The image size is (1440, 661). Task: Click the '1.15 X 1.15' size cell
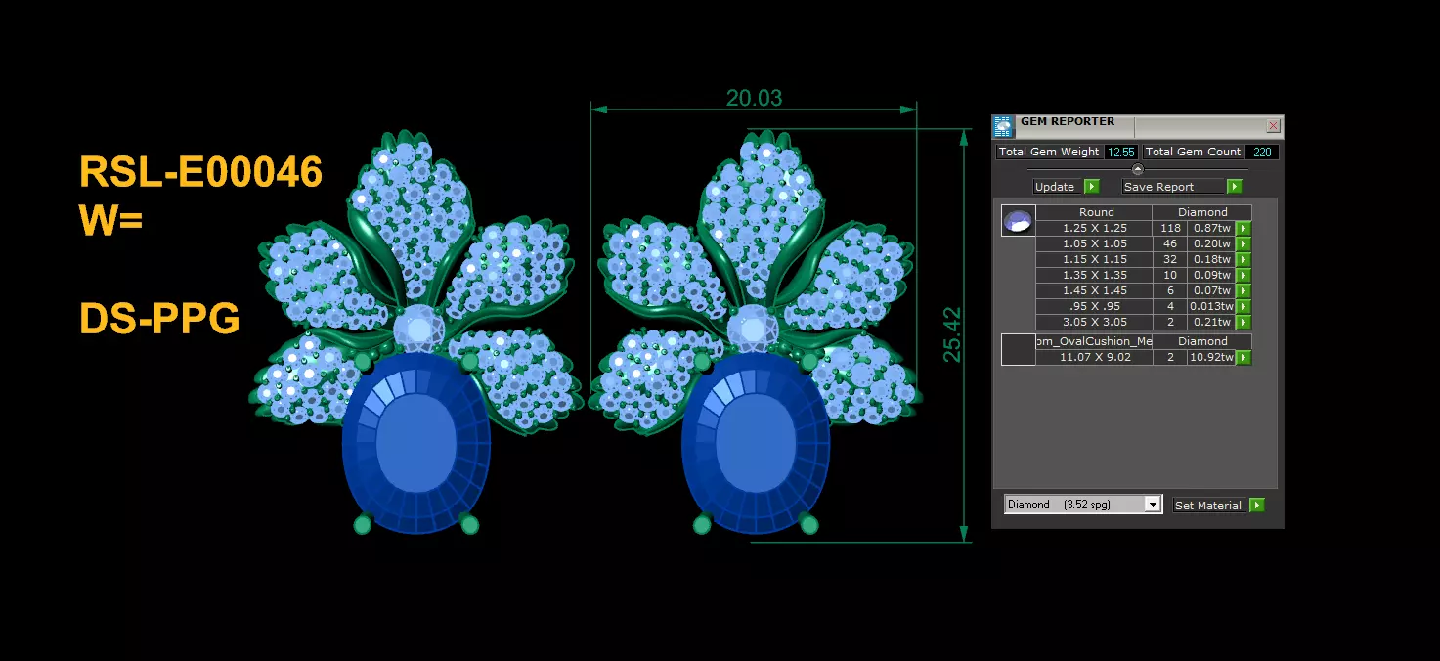point(1094,259)
